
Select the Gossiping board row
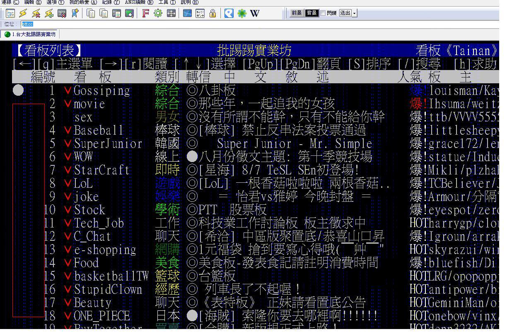tap(256, 90)
